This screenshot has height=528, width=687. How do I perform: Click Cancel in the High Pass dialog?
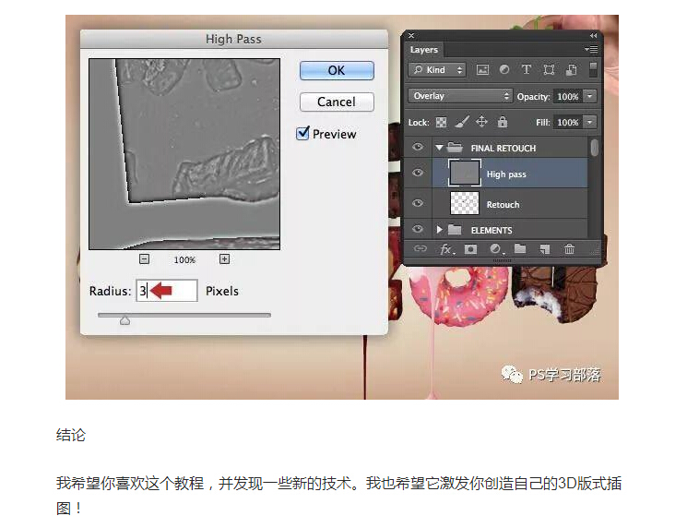[337, 102]
